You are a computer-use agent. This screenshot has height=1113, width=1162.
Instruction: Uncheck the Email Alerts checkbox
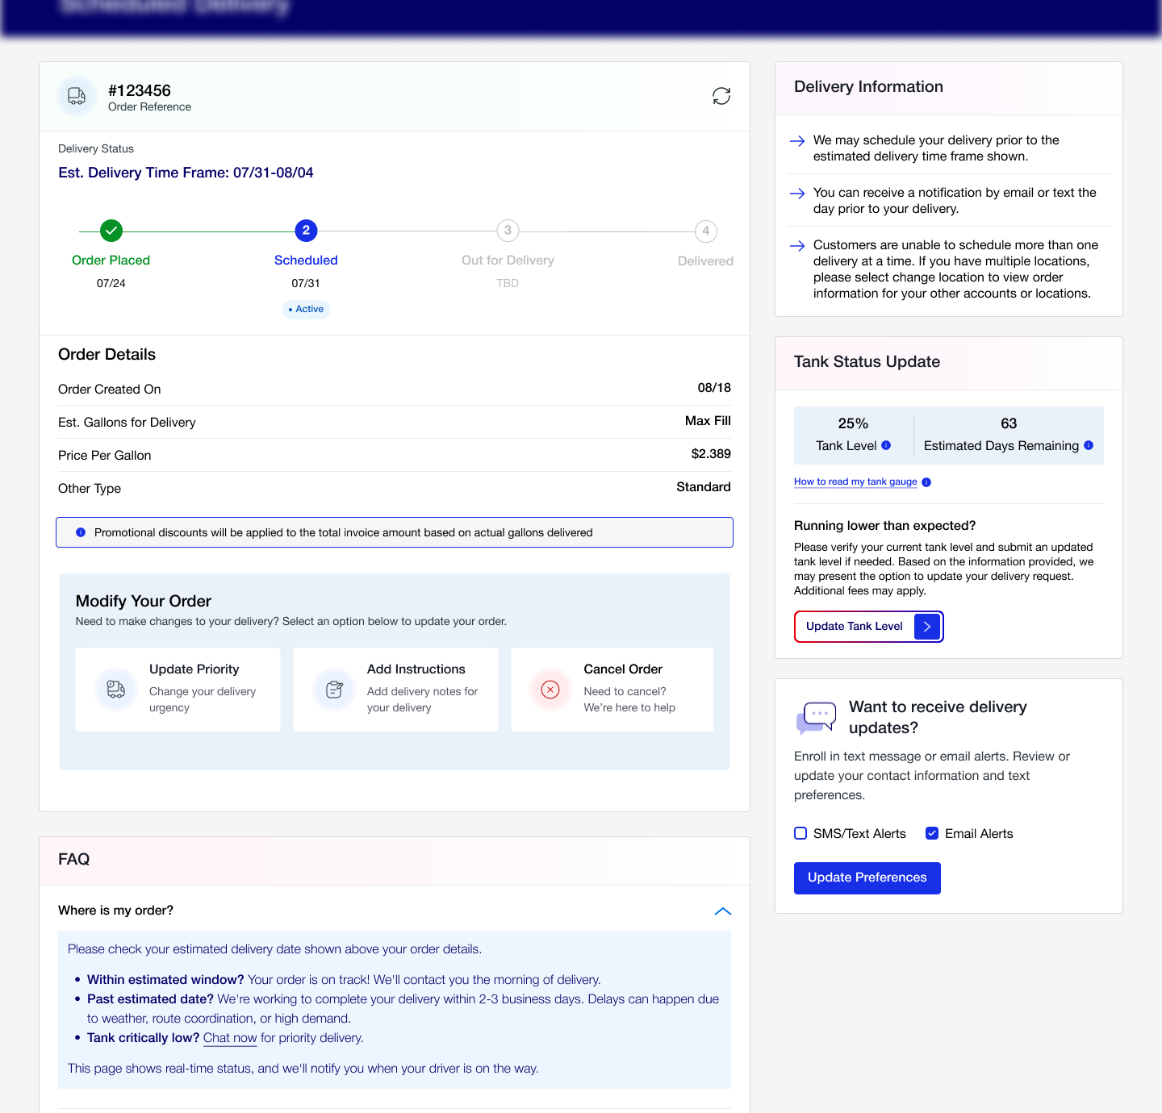coord(932,833)
